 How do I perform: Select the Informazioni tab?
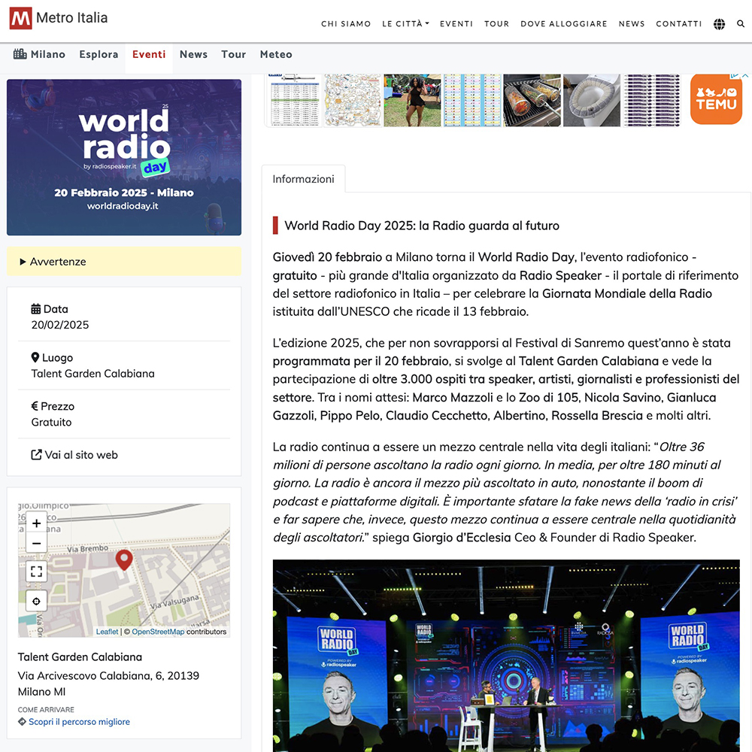(304, 179)
